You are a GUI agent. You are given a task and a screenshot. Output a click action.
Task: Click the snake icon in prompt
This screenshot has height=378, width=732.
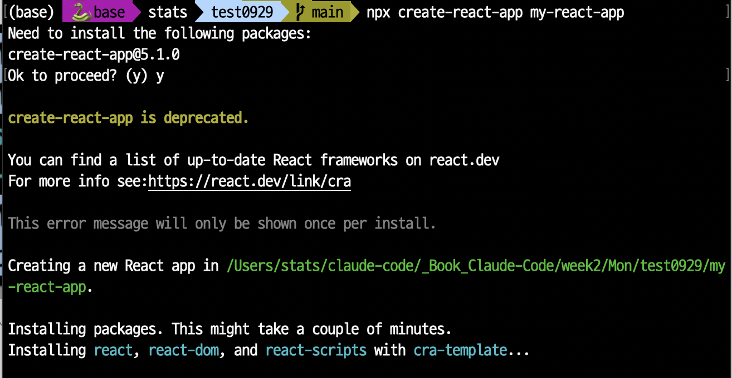pyautogui.click(x=82, y=12)
